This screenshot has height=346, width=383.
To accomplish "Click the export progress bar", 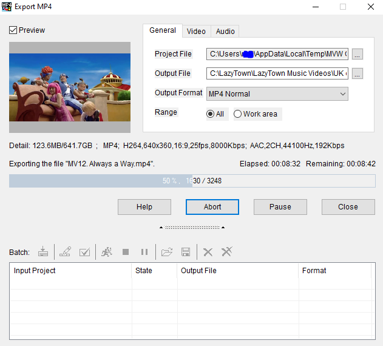I will (192, 181).
